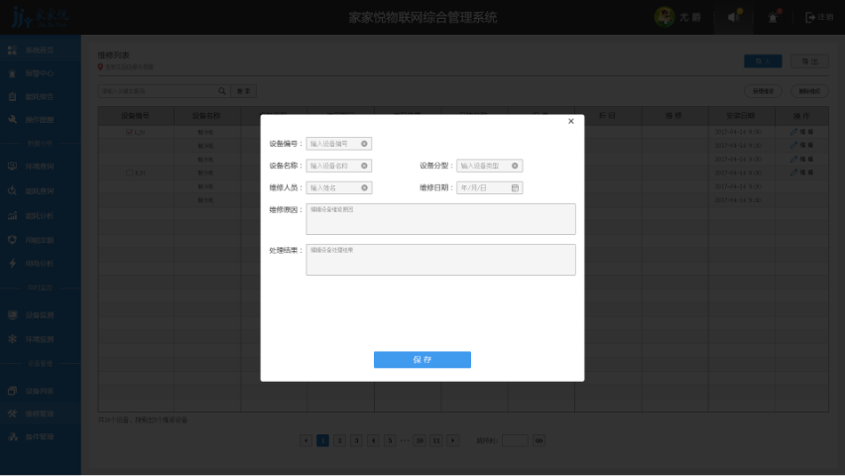845x476 pixels.
Task: Open the calendar picker in 维修日期 field
Action: pos(515,187)
